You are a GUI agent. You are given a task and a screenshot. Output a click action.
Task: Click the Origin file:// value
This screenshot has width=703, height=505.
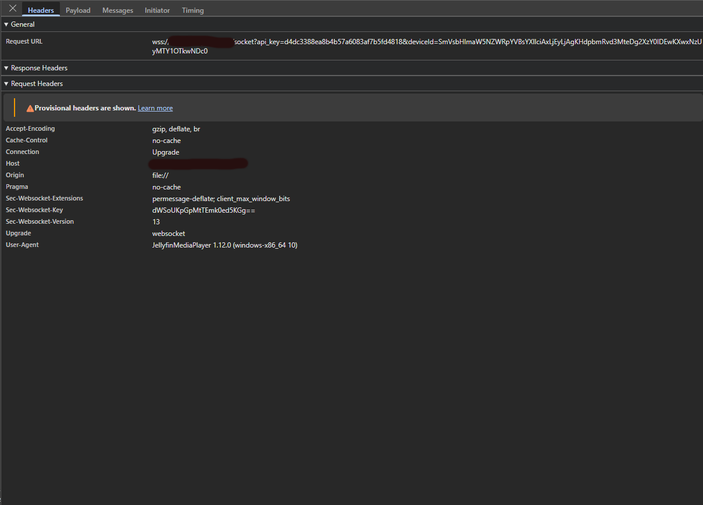coord(160,176)
